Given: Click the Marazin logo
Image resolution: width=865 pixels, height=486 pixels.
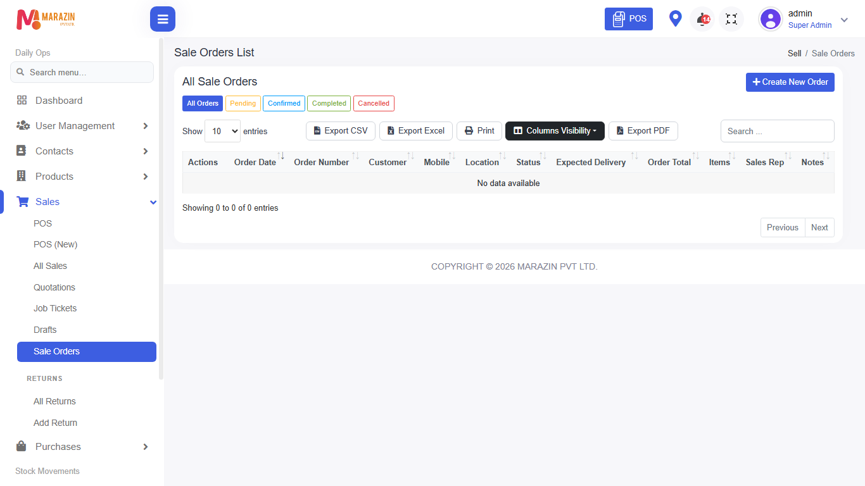Looking at the screenshot, I should (46, 19).
